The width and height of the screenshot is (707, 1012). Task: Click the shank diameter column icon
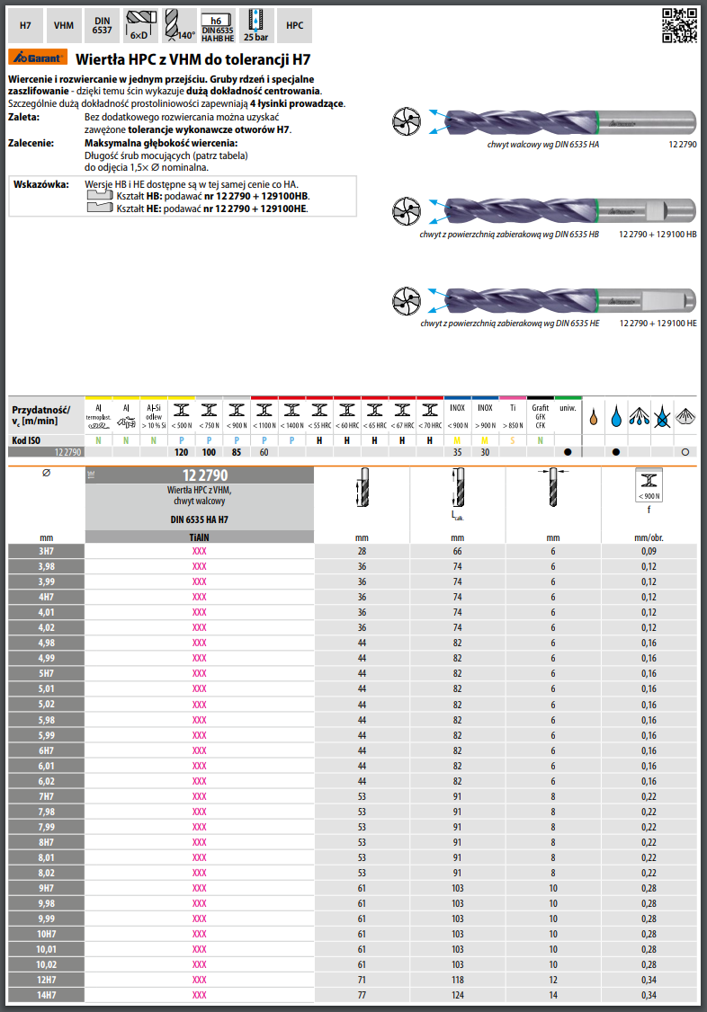pos(553,487)
